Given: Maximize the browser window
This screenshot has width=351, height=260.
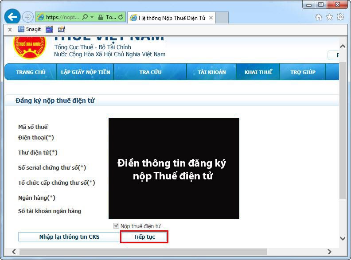Looking at the screenshot, I should tap(321, 5).
